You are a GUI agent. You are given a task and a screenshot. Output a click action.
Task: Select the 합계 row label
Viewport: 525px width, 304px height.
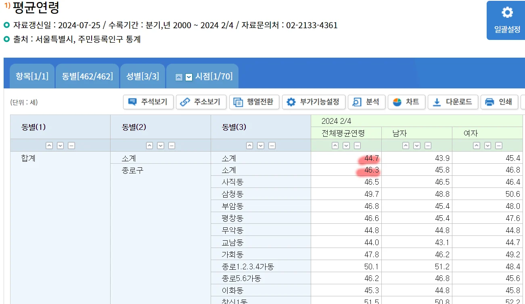[28, 158]
